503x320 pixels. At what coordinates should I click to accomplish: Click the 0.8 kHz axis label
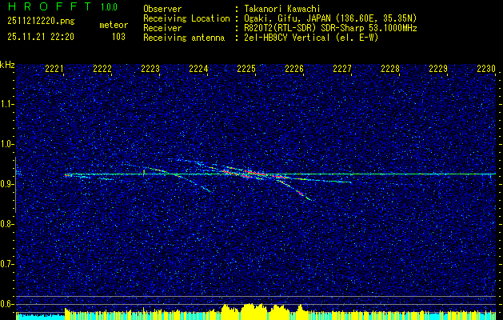coord(6,224)
